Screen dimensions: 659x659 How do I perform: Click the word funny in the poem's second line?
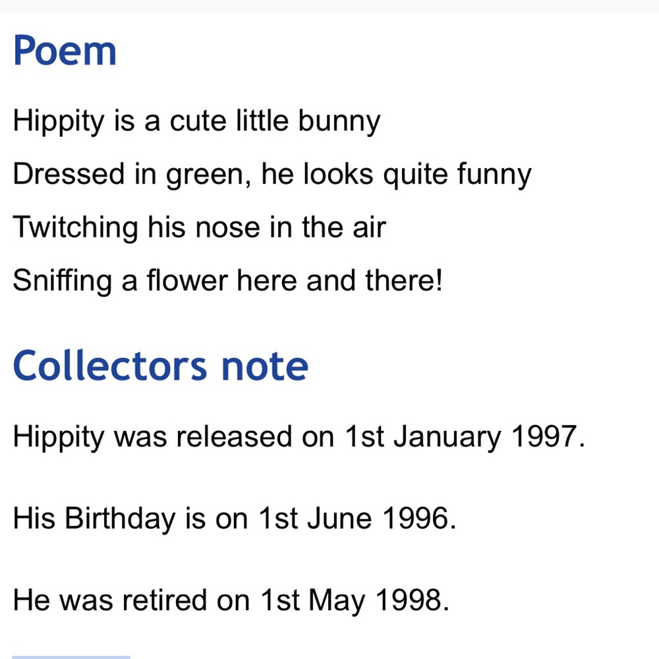(494, 175)
